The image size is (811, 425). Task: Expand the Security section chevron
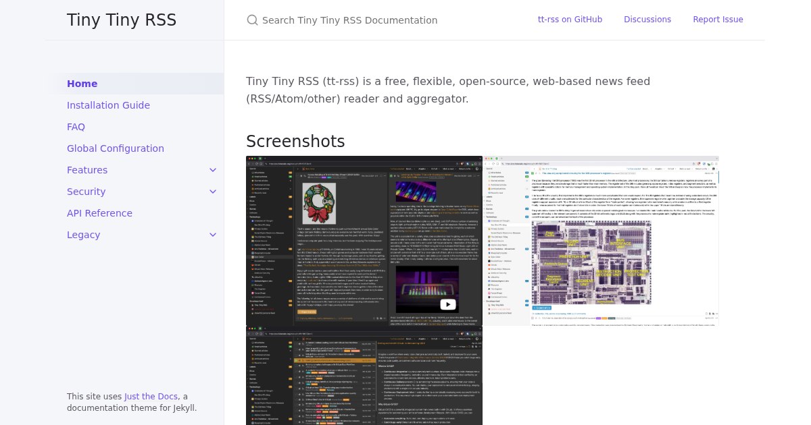pos(213,192)
